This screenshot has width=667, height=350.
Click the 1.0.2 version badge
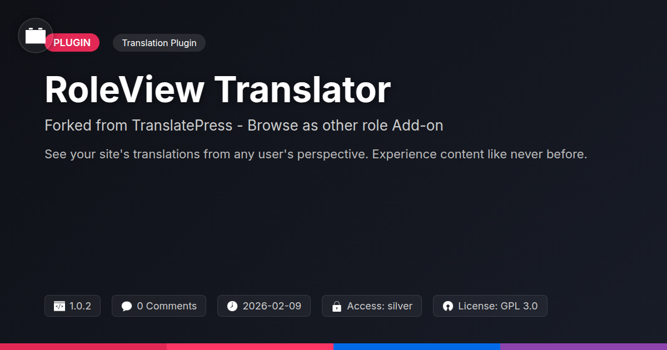(x=80, y=306)
